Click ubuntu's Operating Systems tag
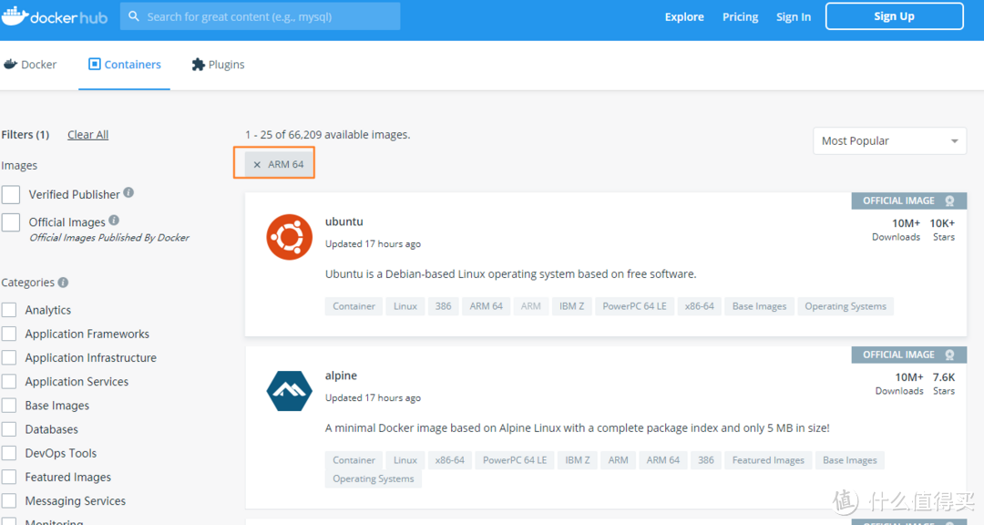984x525 pixels. (846, 306)
